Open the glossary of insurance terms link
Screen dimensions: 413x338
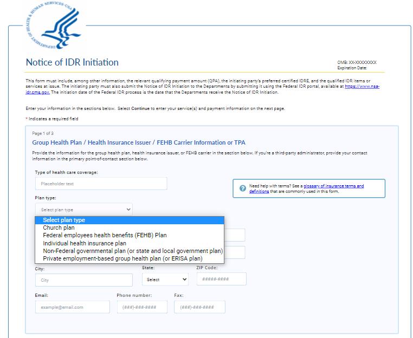coord(333,186)
